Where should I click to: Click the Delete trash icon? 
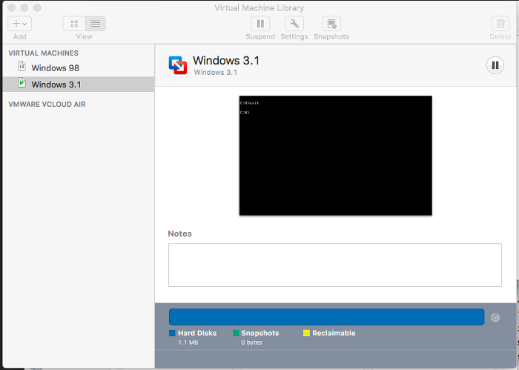(x=500, y=24)
